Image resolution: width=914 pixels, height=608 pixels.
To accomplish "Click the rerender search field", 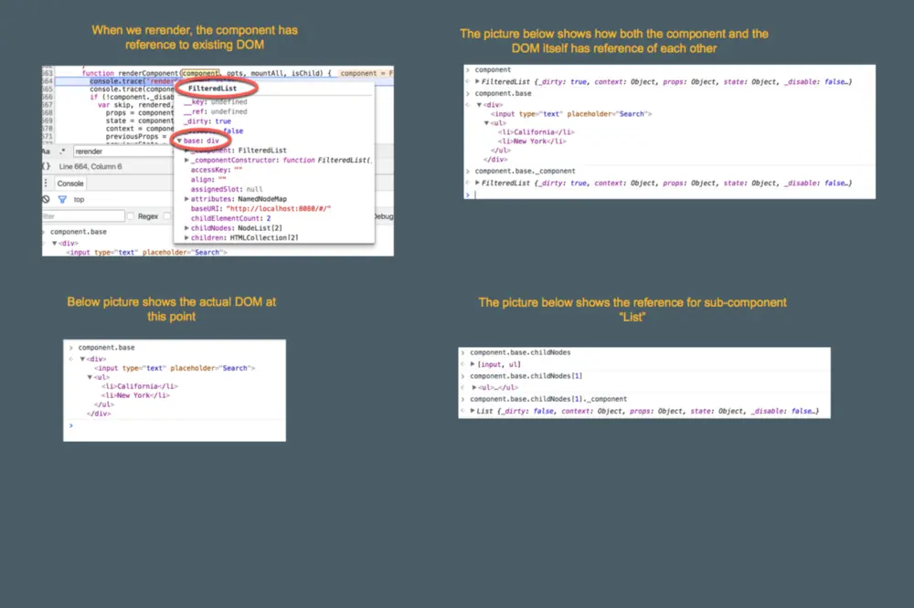I will coord(122,152).
